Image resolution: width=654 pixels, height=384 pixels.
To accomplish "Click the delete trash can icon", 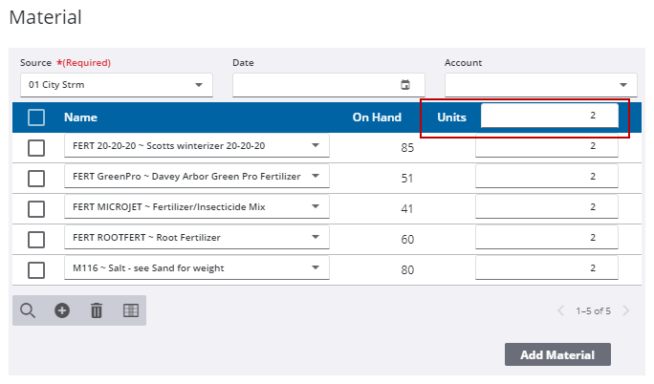I will (x=96, y=310).
